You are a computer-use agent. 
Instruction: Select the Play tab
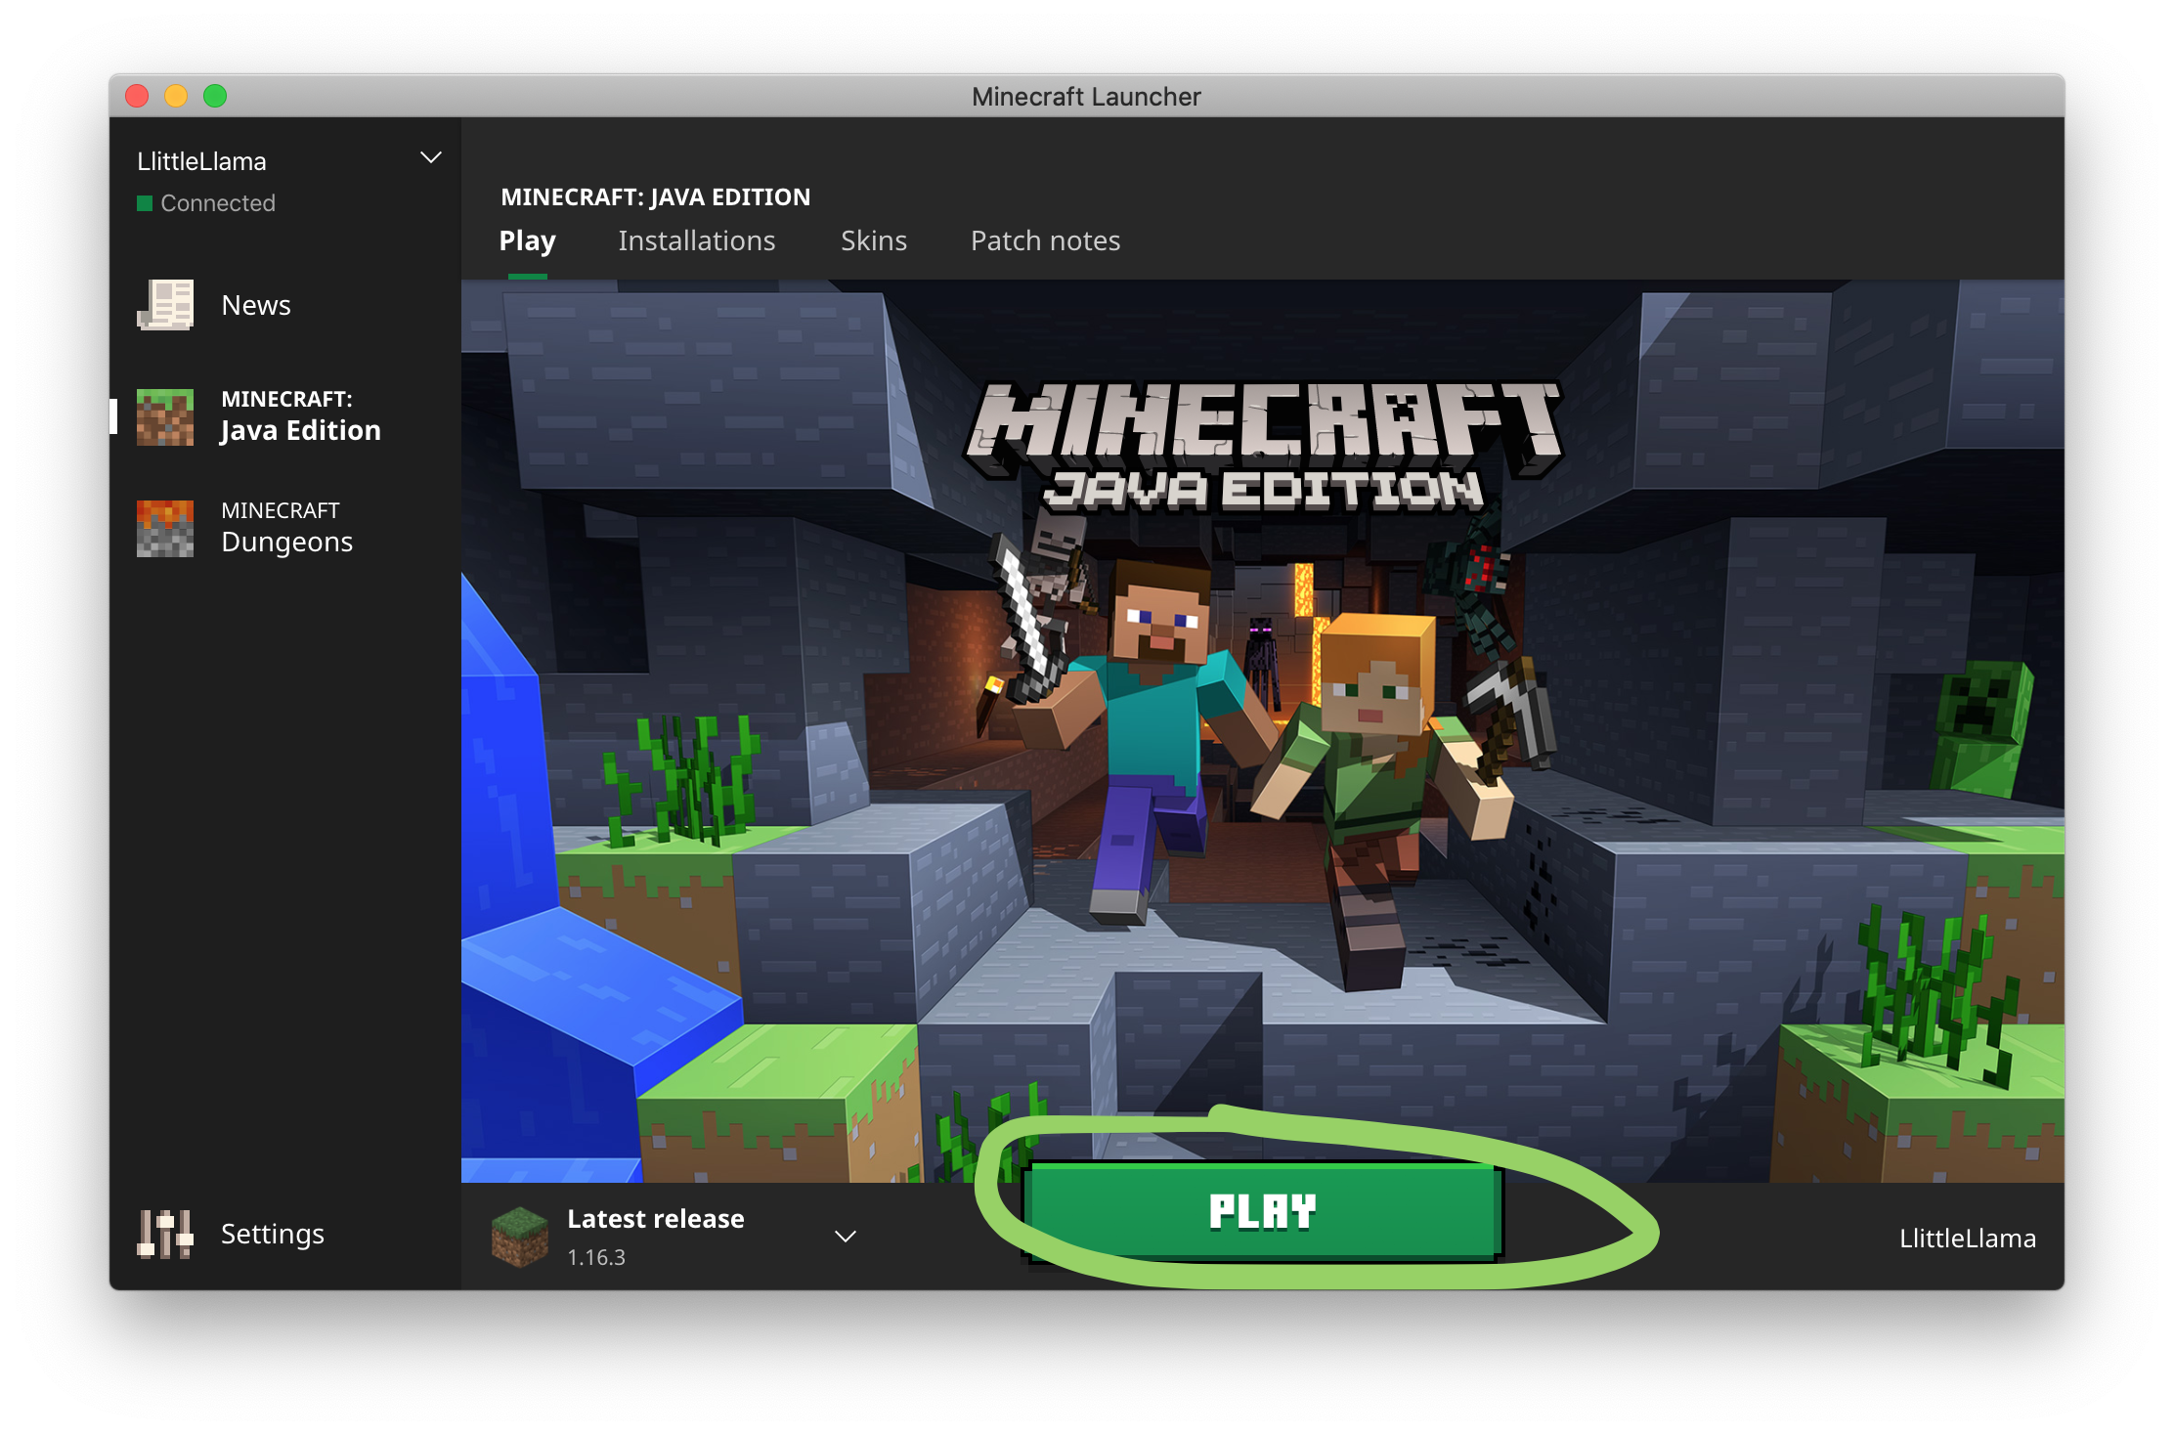point(527,240)
